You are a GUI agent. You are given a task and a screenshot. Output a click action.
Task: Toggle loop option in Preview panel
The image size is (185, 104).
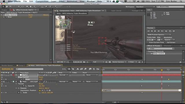click(170, 31)
